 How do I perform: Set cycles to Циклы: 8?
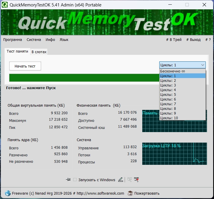pos(182,108)
